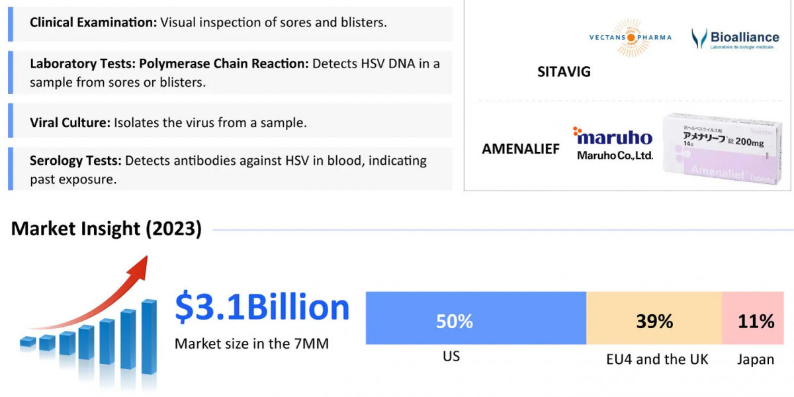Click the 'Market size in the 7MM' caption
This screenshot has height=397, width=794.
pos(251,343)
